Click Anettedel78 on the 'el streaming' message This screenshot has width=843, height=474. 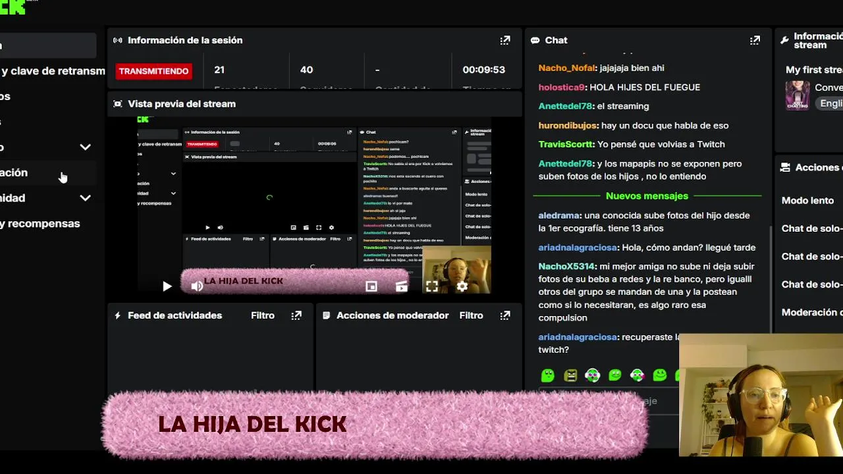[x=566, y=106]
